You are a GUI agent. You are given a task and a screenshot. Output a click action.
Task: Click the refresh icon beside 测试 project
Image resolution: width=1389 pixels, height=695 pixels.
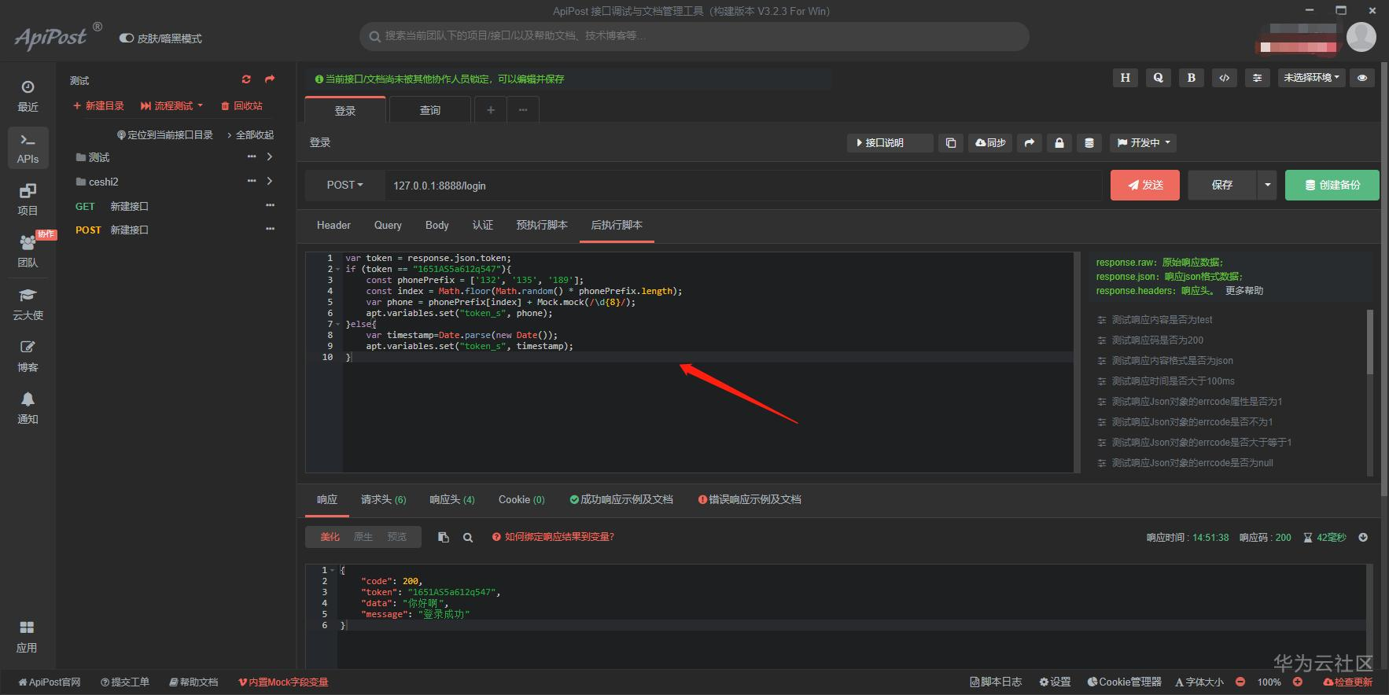[246, 79]
